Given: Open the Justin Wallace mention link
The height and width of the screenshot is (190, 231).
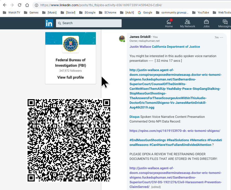Looking at the screenshot, I should tap(140, 47).
